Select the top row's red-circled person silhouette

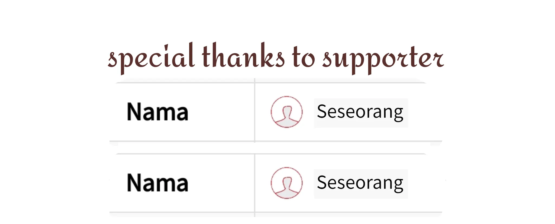click(x=286, y=112)
